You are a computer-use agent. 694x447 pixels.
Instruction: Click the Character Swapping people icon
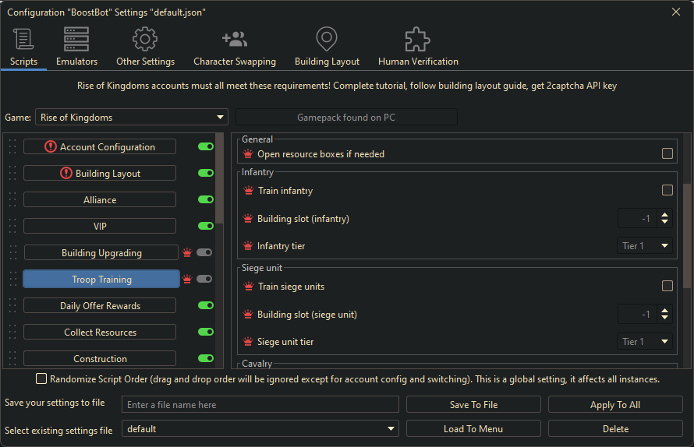coord(234,39)
